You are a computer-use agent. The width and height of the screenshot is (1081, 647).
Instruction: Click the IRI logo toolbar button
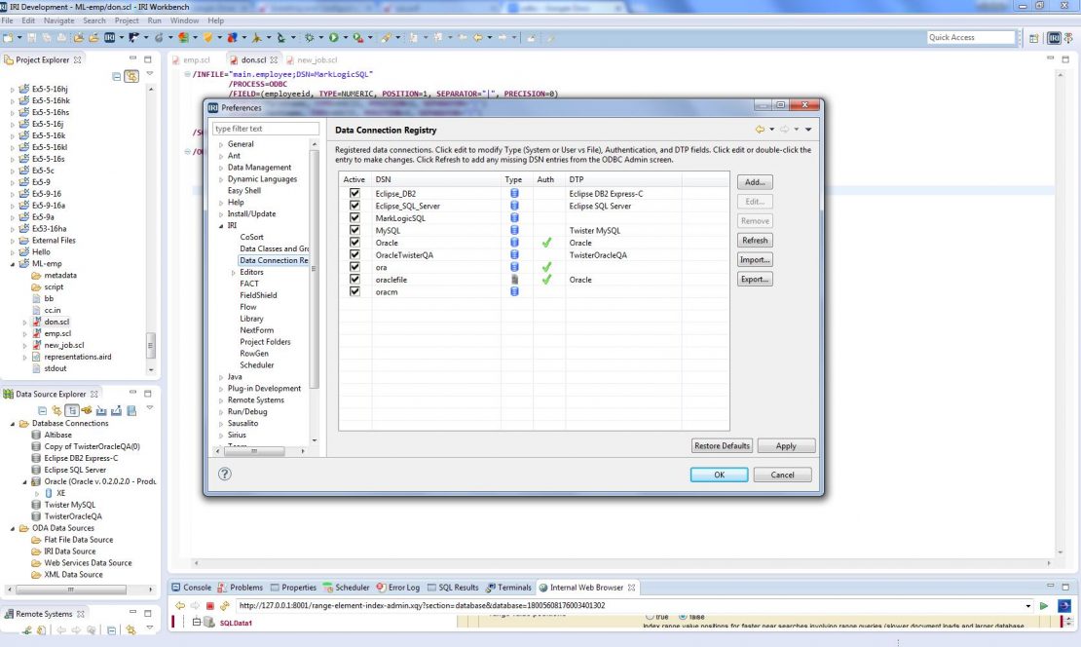point(110,37)
